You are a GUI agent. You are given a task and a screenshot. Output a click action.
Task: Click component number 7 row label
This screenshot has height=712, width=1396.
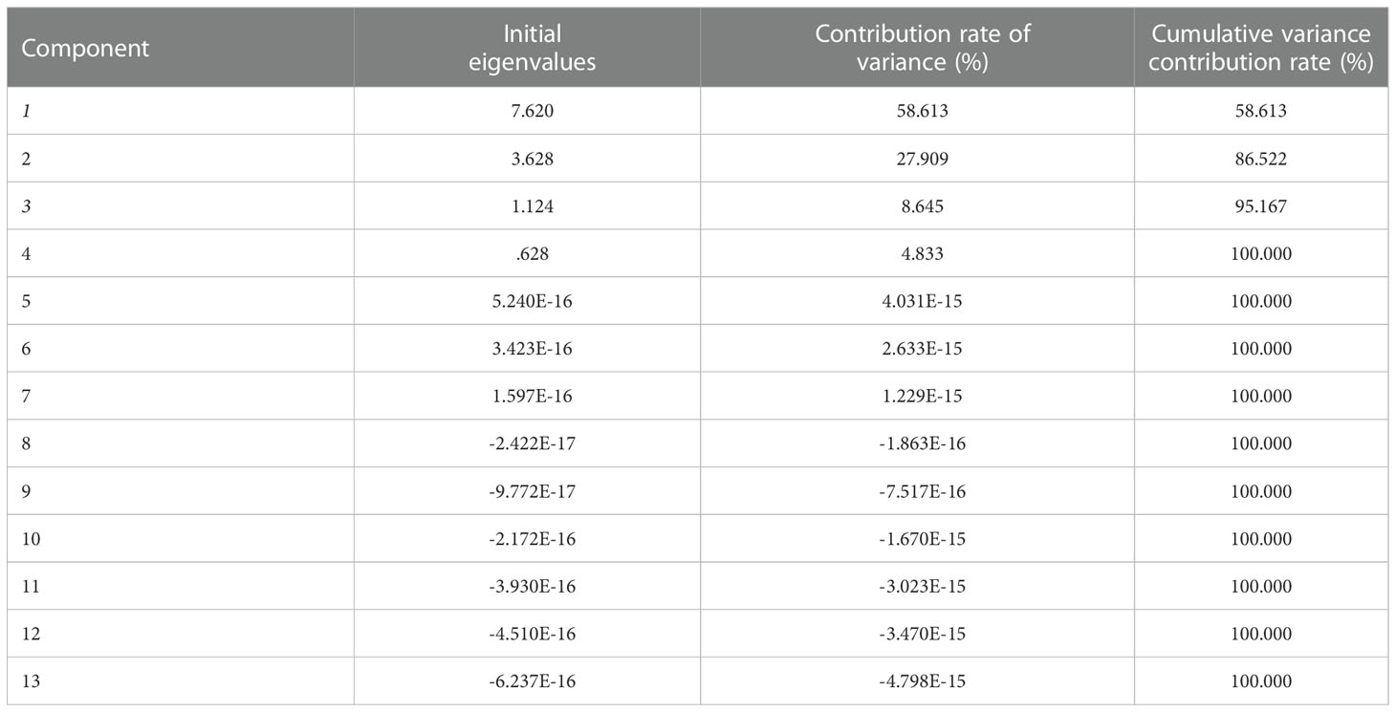click(x=27, y=396)
